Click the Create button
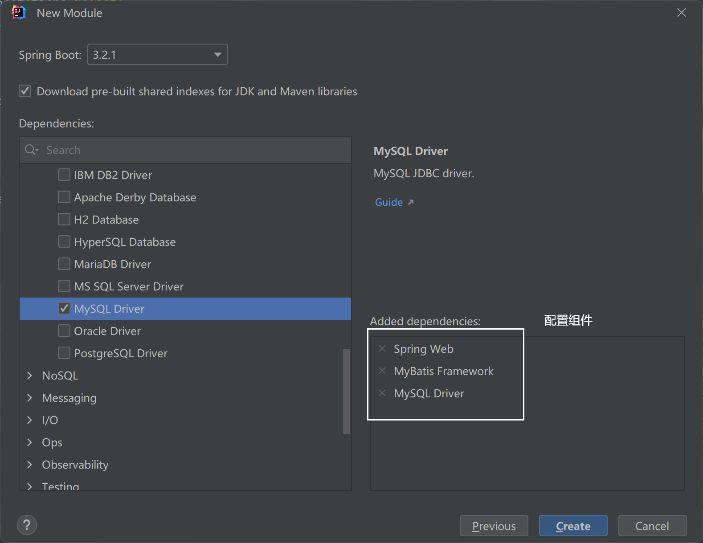 [x=573, y=526]
